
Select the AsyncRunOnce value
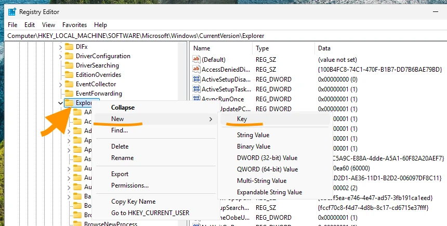click(222, 99)
